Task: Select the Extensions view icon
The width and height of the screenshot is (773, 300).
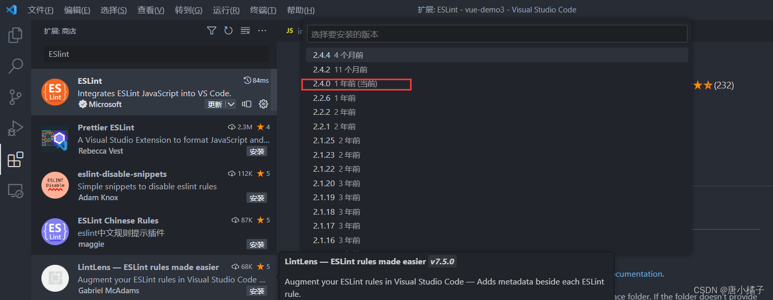Action: coord(15,159)
